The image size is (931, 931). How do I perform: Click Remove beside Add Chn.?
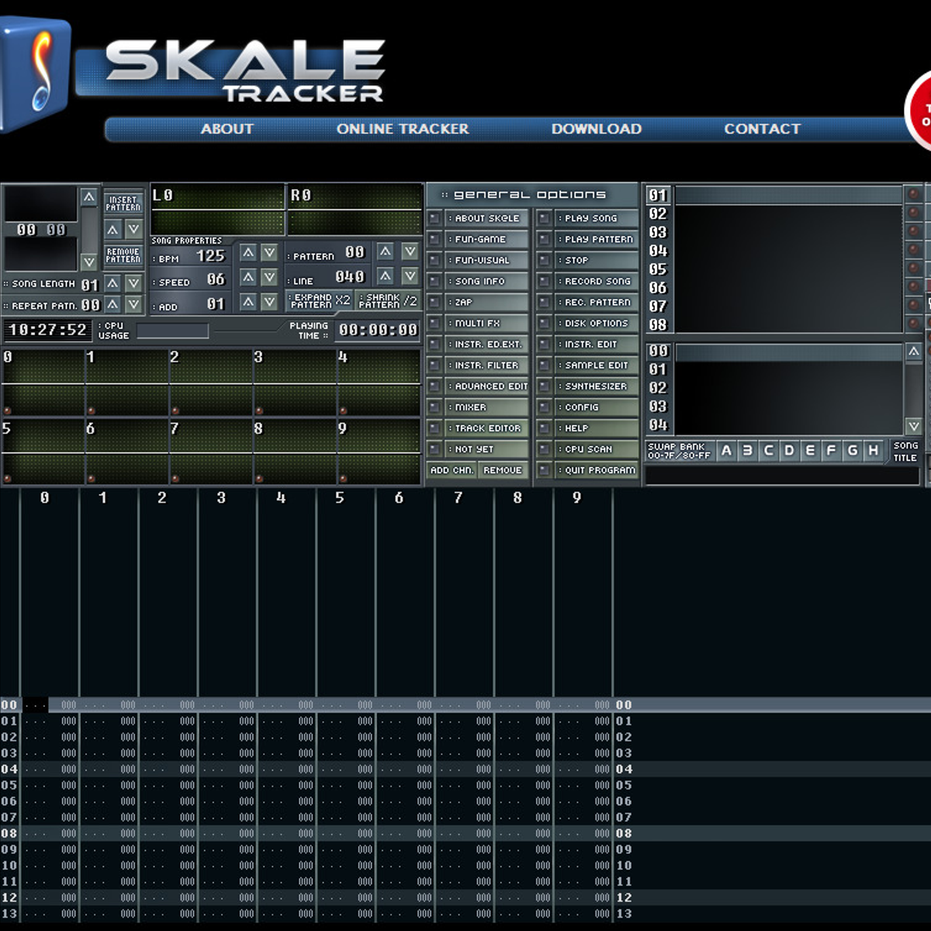click(x=503, y=470)
